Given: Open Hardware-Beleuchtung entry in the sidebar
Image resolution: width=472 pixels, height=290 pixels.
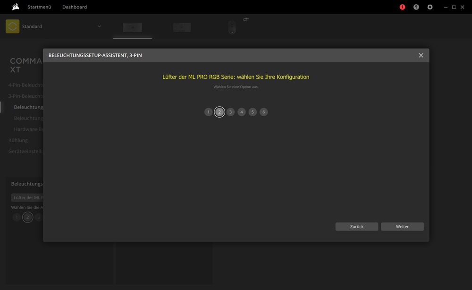Looking at the screenshot, I should click(x=28, y=129).
